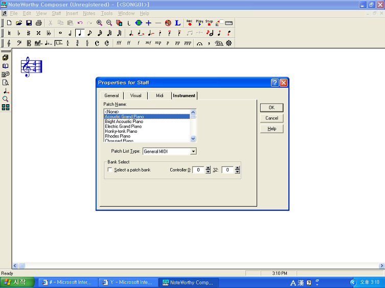
Task: Toggle the sharp accidental
Action: [x=29, y=33]
